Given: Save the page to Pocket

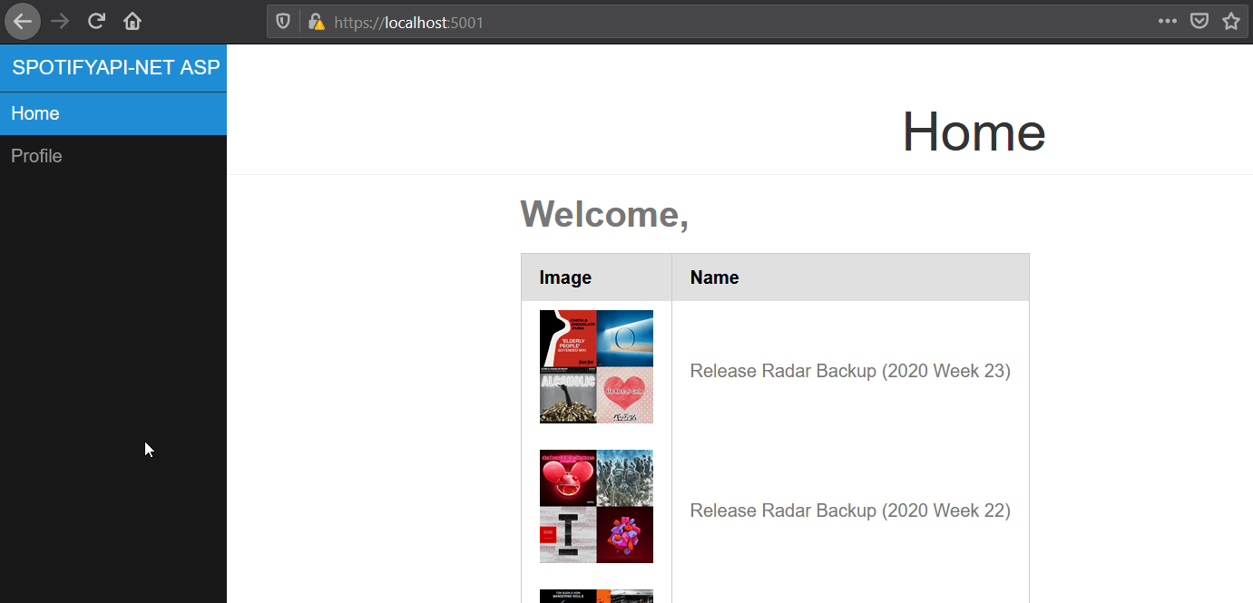Looking at the screenshot, I should pos(1199,22).
